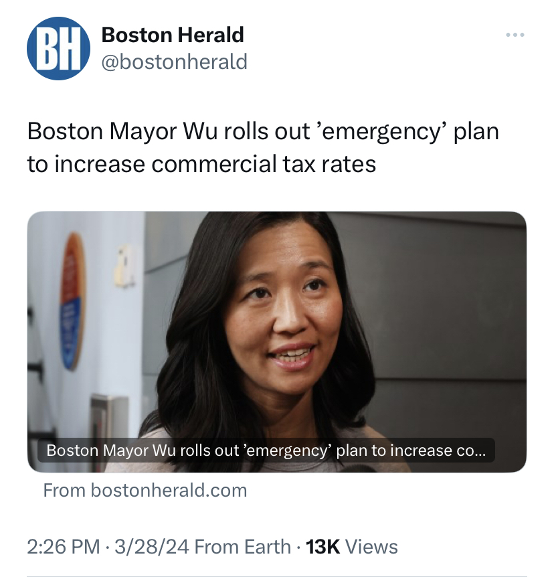Open the article preview photo card

277,341
